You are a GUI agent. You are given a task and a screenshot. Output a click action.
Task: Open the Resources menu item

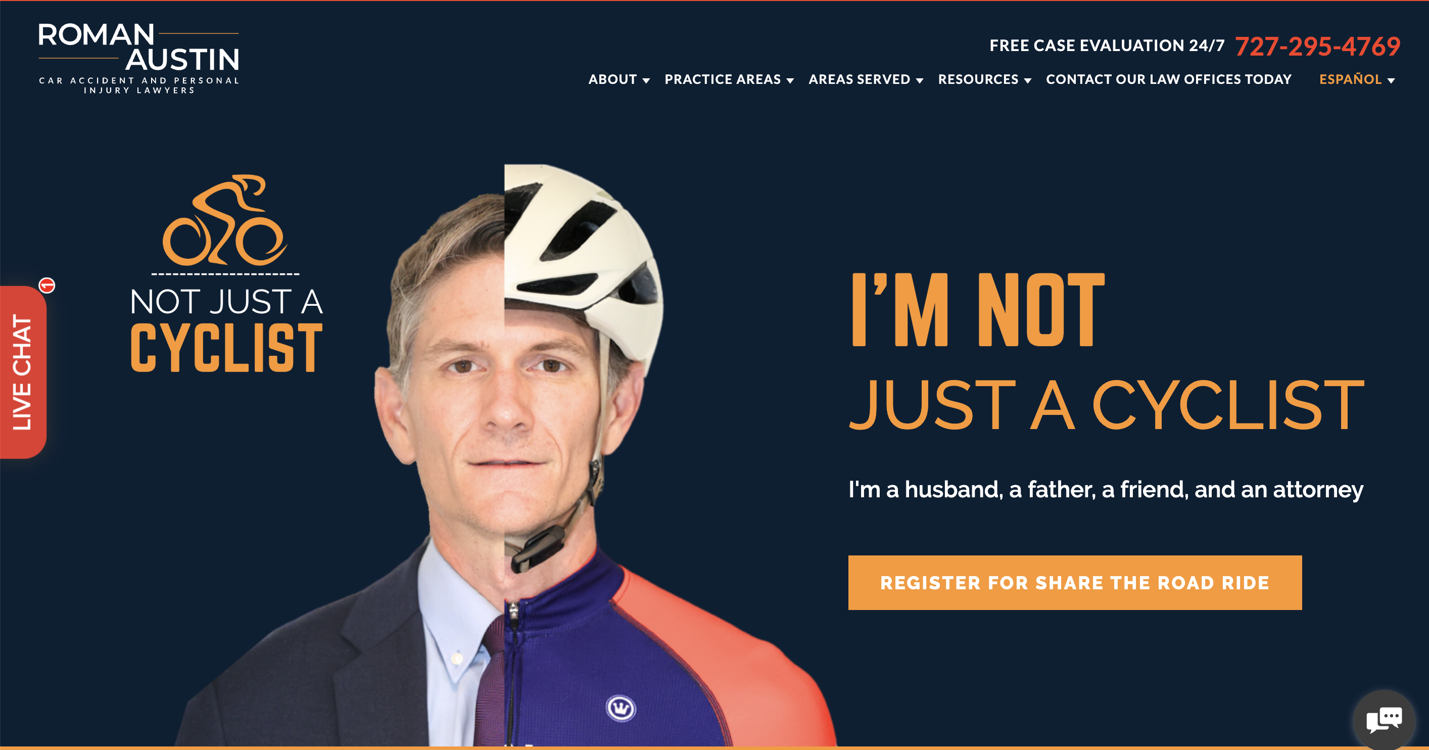click(978, 79)
